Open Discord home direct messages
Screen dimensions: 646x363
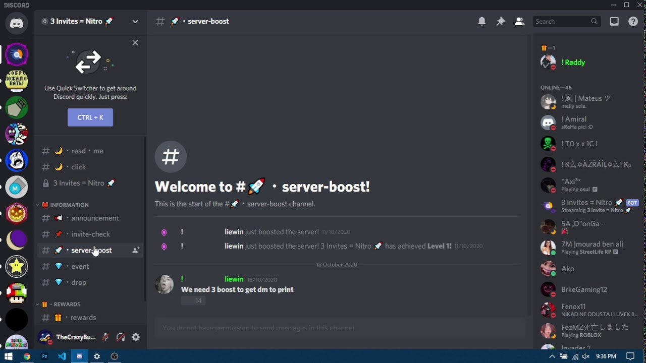click(17, 24)
